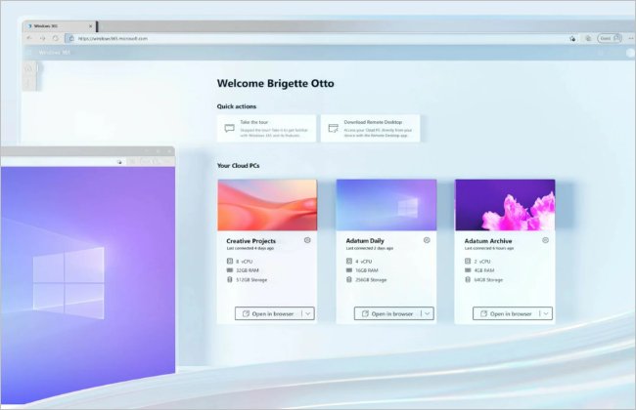The height and width of the screenshot is (410, 636).
Task: Click 'Last connected 6 hours ago' text
Action: point(489,248)
